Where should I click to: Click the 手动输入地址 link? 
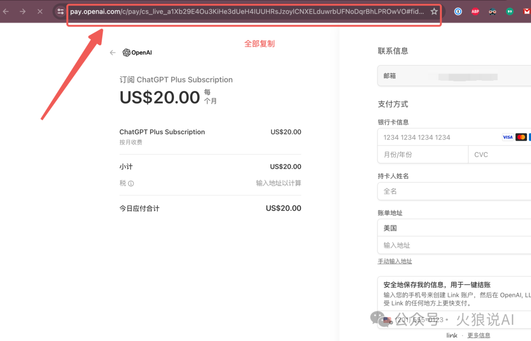[x=395, y=261]
